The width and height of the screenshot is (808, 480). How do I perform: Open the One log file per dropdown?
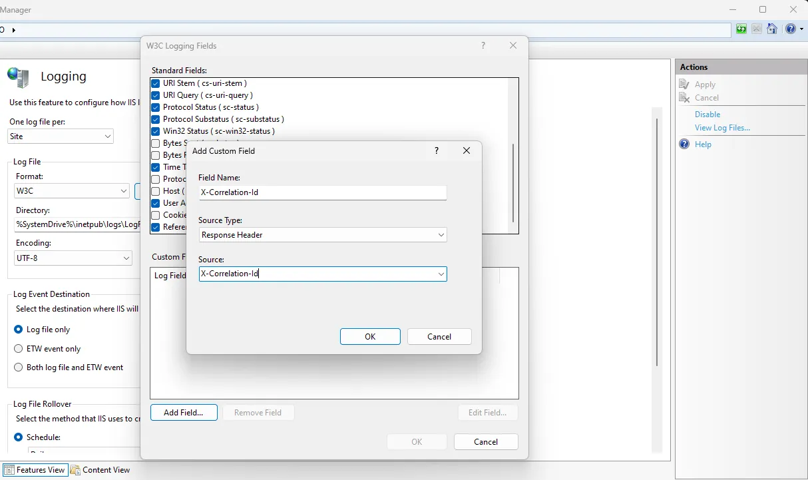point(108,136)
